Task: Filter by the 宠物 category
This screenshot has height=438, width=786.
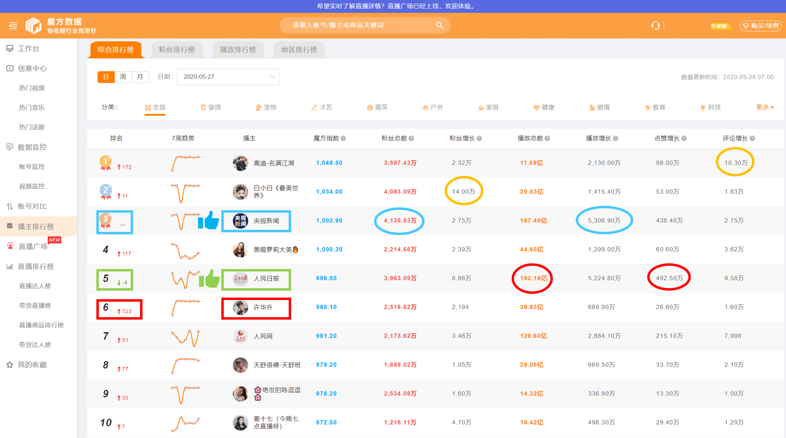Action: (x=266, y=107)
